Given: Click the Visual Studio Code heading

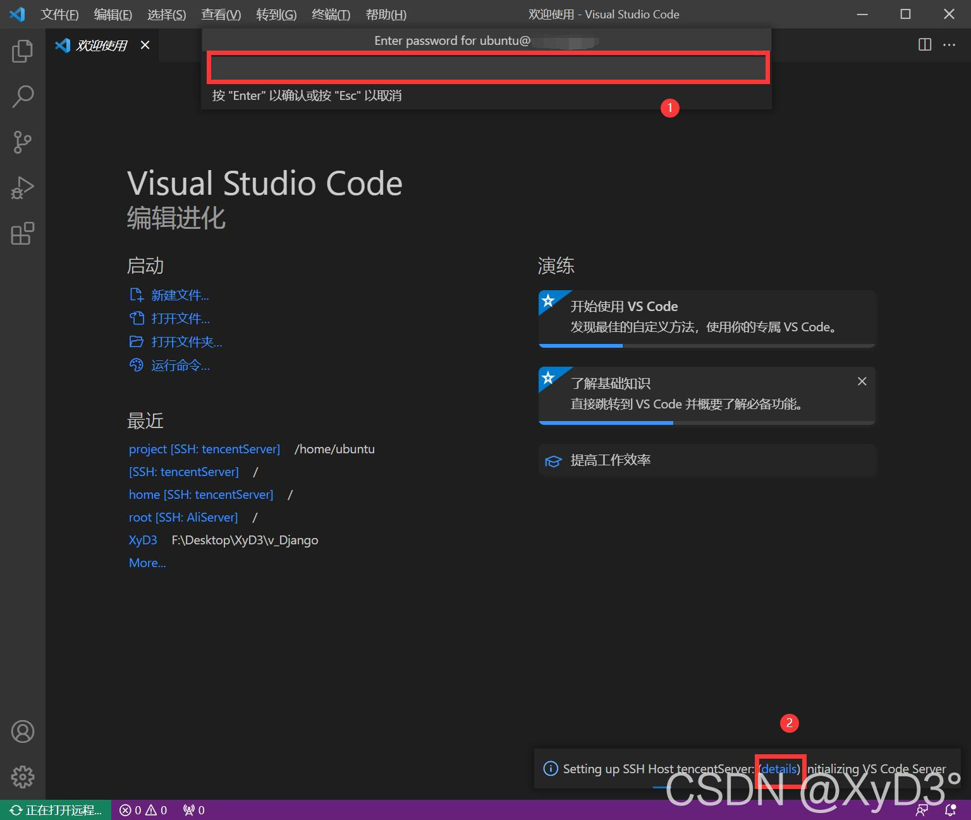Looking at the screenshot, I should tap(265, 183).
